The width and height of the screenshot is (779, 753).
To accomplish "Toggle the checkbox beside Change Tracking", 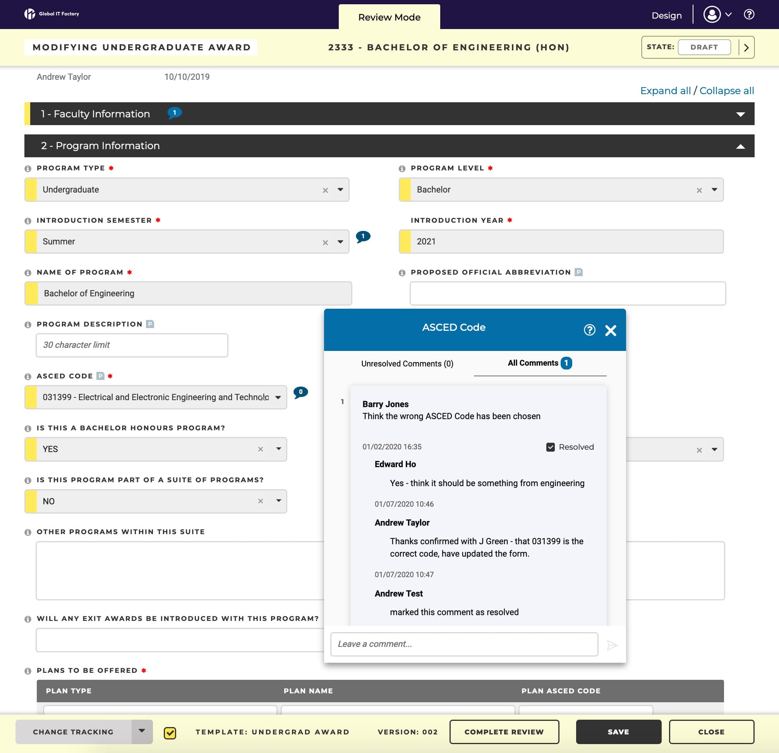I will [x=170, y=732].
